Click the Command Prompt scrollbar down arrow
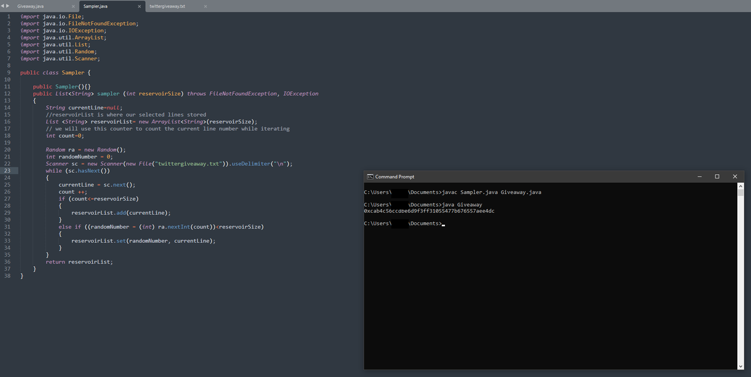The width and height of the screenshot is (751, 377). click(740, 366)
